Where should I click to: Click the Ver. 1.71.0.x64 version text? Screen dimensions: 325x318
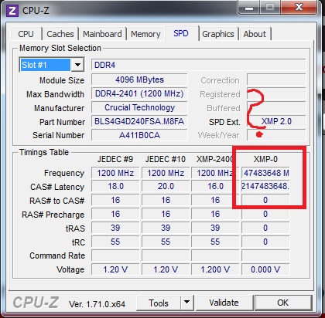point(97,304)
